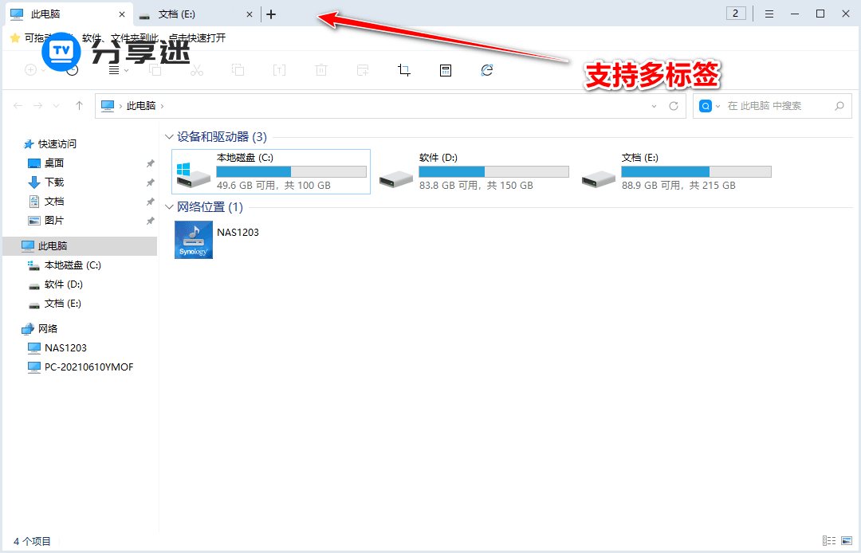Click the Rename toolbar icon

click(279, 70)
